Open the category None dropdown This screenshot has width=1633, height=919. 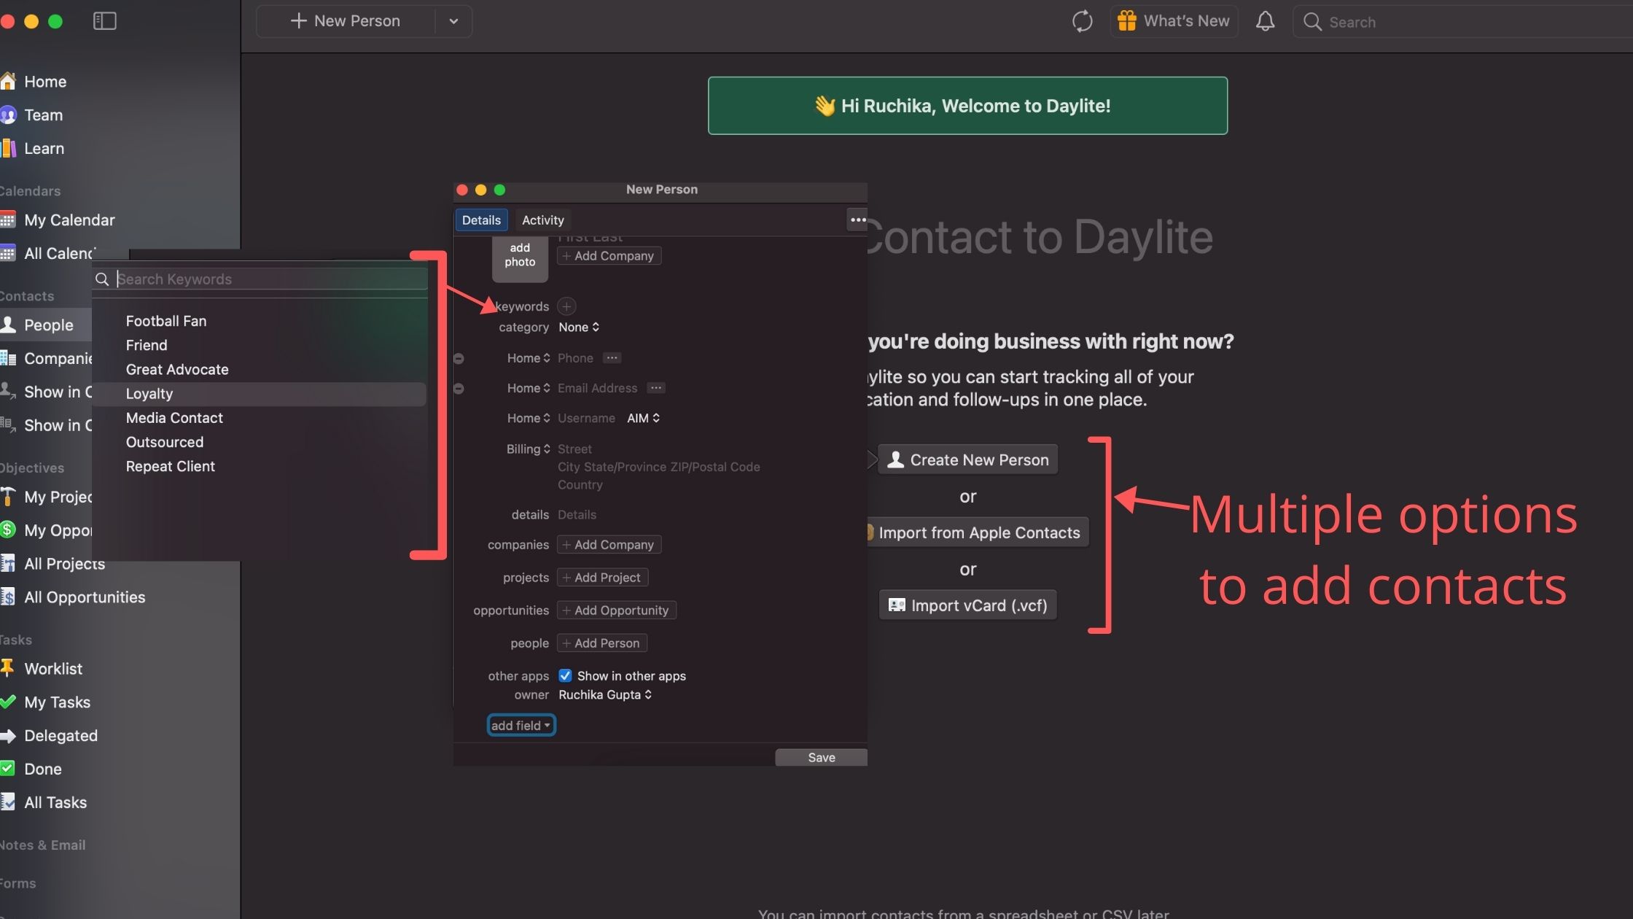(x=579, y=327)
